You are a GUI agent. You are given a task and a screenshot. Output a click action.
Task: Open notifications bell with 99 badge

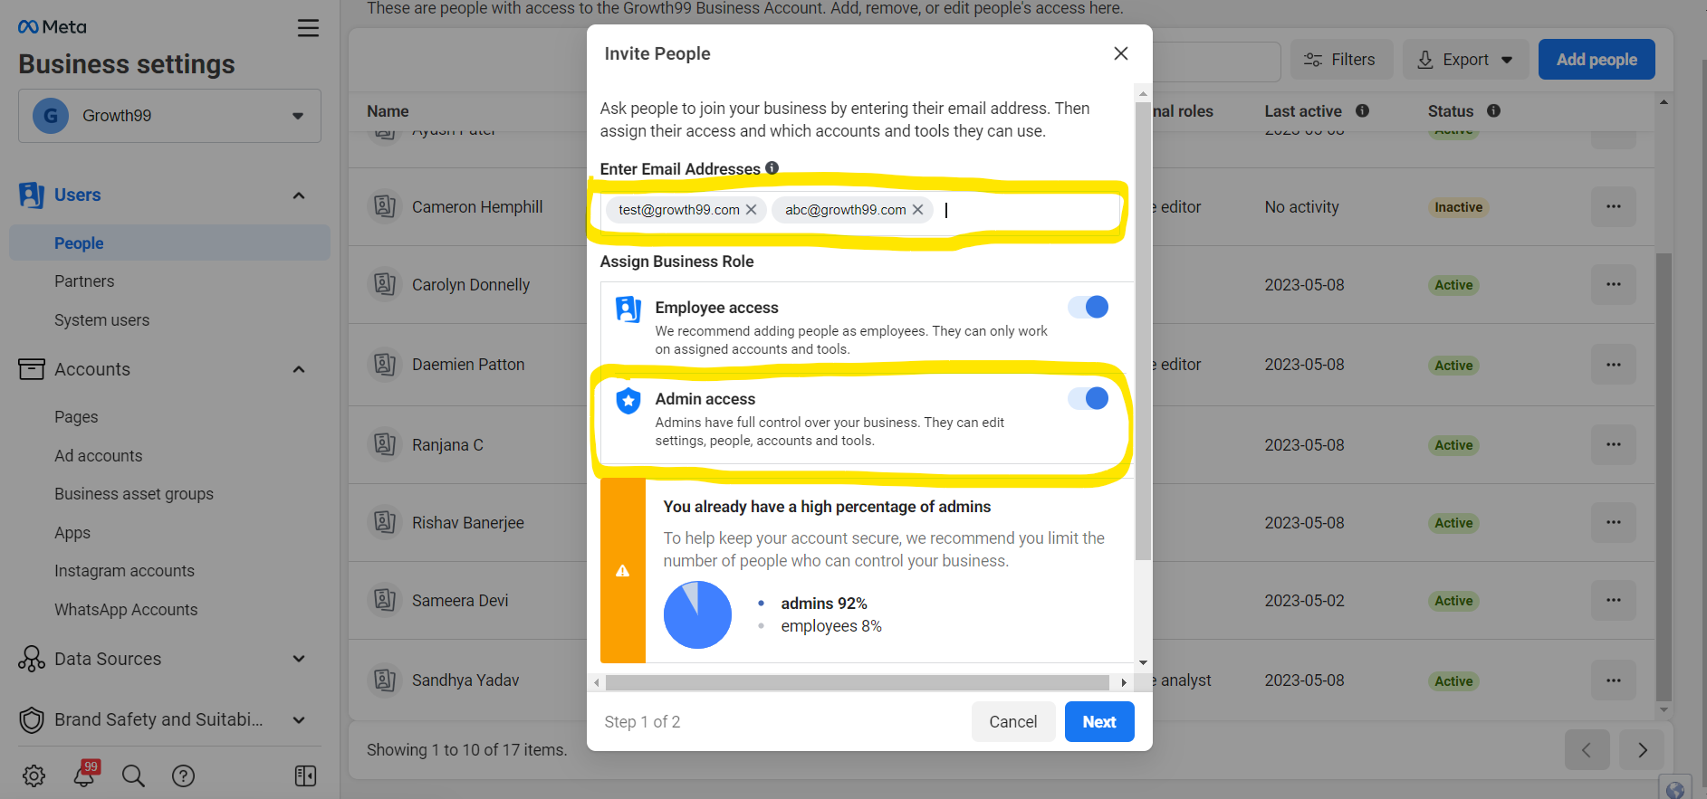pyautogui.click(x=85, y=774)
